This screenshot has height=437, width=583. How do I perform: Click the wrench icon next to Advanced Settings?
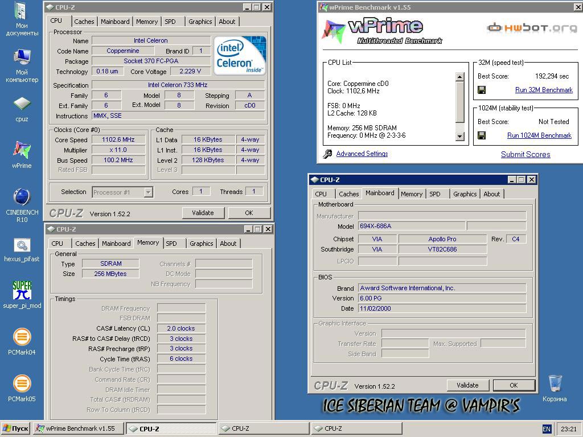point(327,154)
